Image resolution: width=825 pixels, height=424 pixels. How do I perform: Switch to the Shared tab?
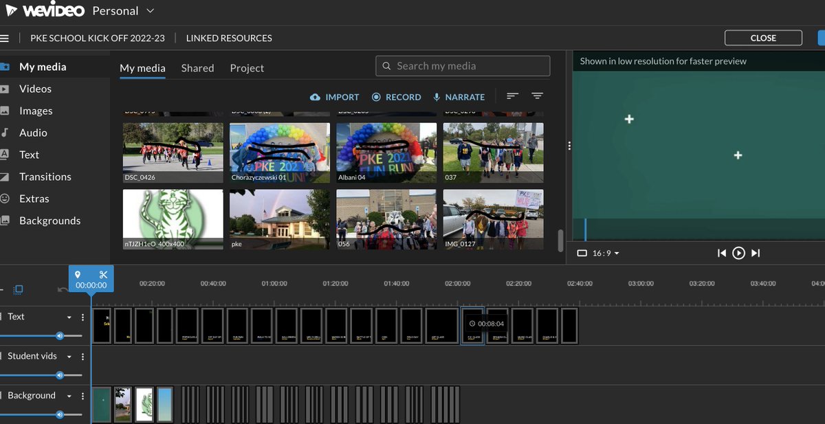tap(197, 68)
